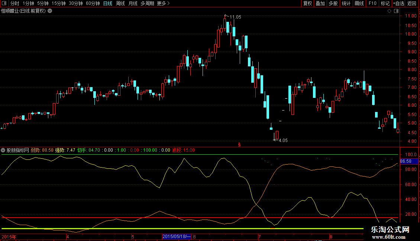Click the 标记 mark button
The height and width of the screenshot is (241, 420).
coord(385,3)
